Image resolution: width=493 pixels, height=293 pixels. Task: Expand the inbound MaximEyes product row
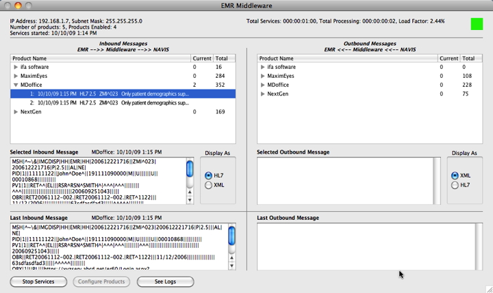point(16,76)
